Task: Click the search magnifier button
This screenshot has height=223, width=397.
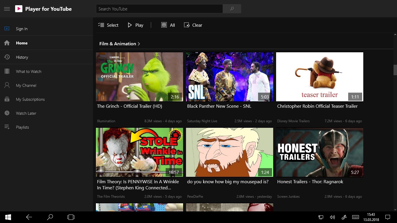Action: tap(232, 9)
